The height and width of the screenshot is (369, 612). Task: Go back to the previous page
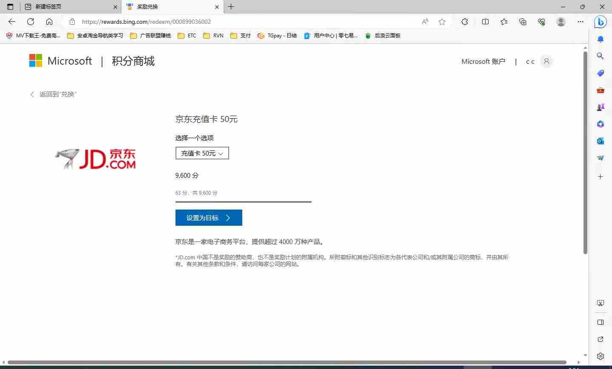coord(12,22)
